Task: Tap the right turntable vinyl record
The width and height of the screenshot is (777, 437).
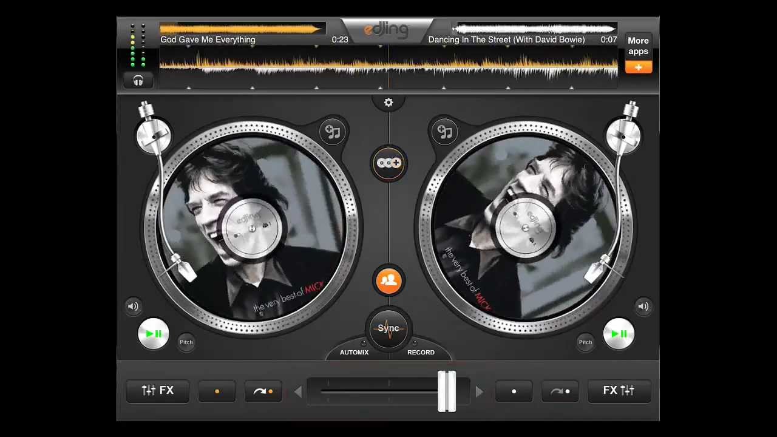Action: pyautogui.click(x=525, y=228)
